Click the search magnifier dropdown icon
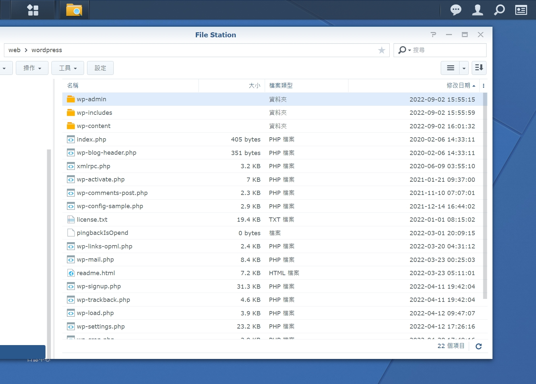Image resolution: width=536 pixels, height=384 pixels. [404, 50]
